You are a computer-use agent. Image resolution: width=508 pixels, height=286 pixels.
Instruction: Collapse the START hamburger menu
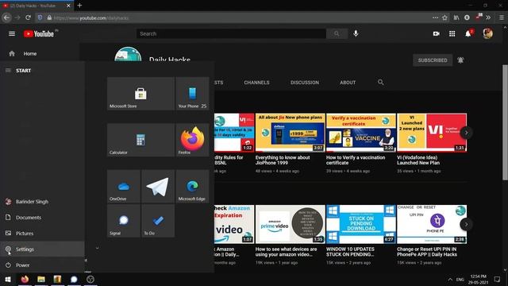8,71
